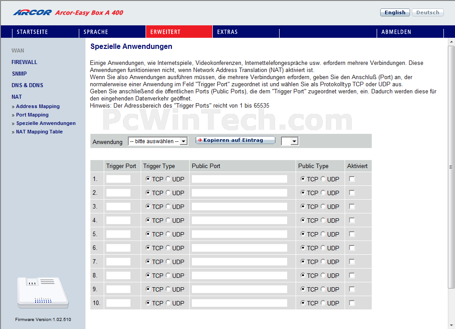Click Trigger Port field in row 5
Viewport: 455px width, 329px height.
(118, 234)
